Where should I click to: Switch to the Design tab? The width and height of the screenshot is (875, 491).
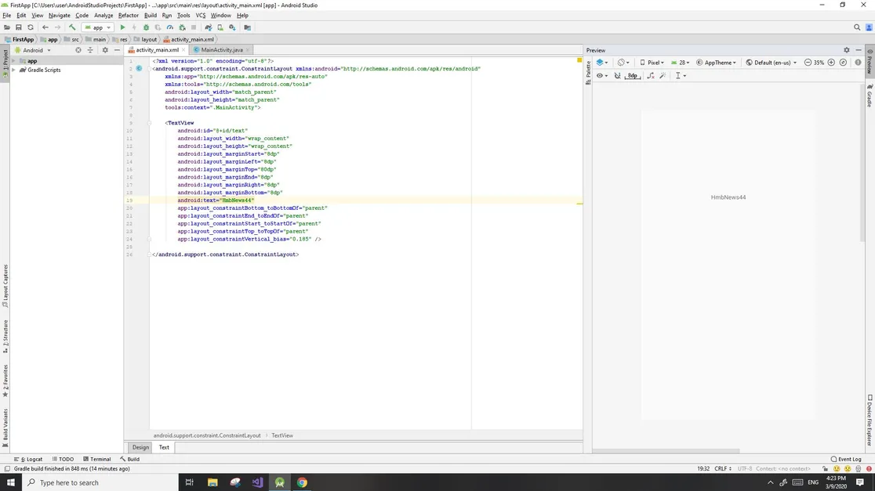click(140, 447)
